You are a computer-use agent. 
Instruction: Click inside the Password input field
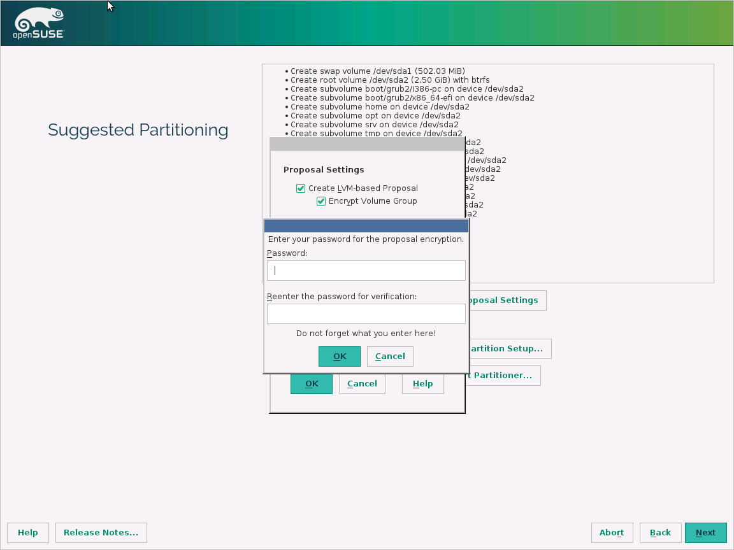tap(366, 270)
